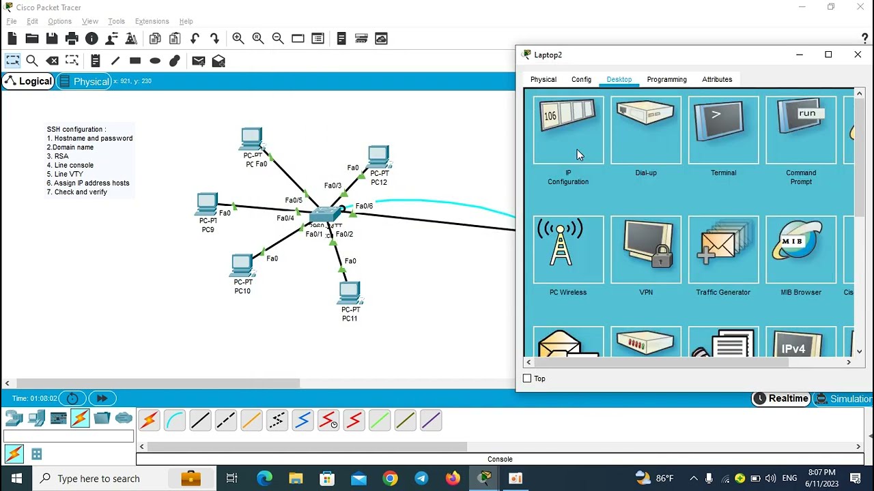Switch to the Physical tab in Laptop2

(x=544, y=79)
